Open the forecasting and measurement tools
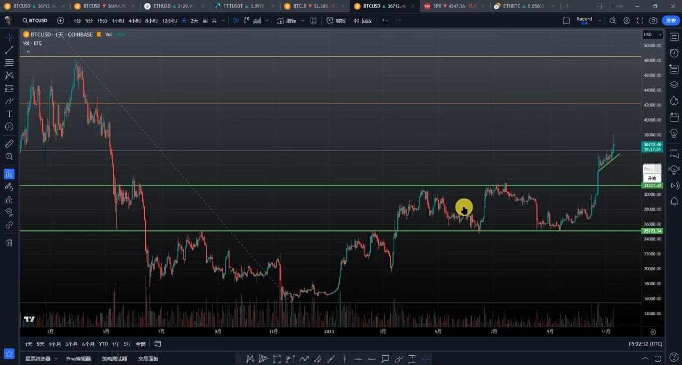Screen dimensions: 682x365 tap(9, 88)
